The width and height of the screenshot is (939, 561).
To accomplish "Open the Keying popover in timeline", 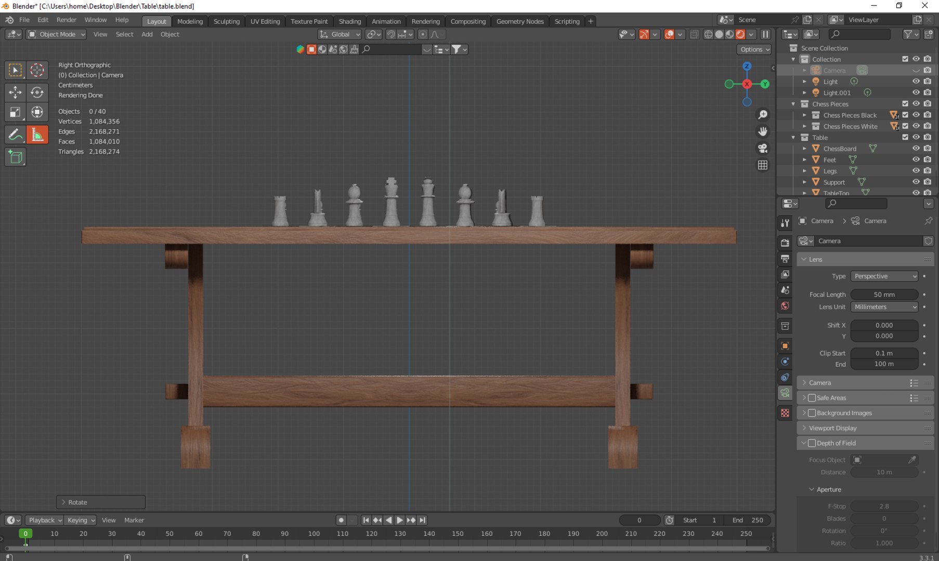I will pos(81,520).
